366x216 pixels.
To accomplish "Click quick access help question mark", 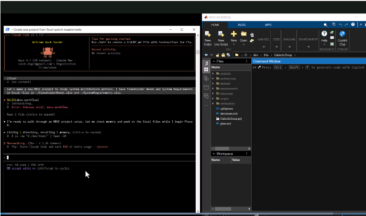I will (353, 24).
